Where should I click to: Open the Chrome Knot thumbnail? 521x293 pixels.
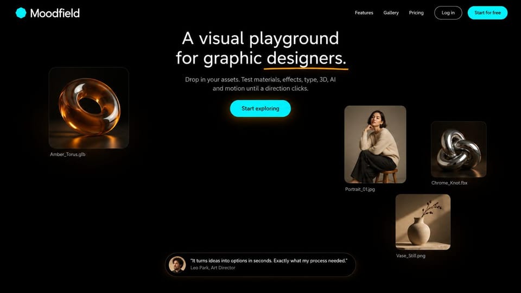coord(459,150)
